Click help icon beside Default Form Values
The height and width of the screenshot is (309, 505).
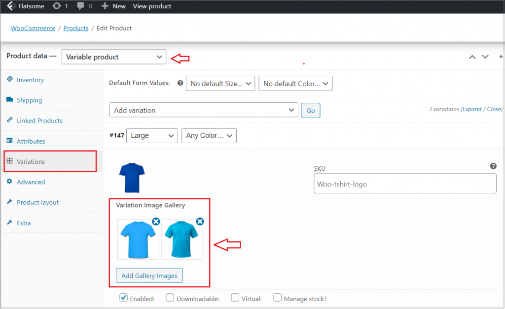pos(180,83)
